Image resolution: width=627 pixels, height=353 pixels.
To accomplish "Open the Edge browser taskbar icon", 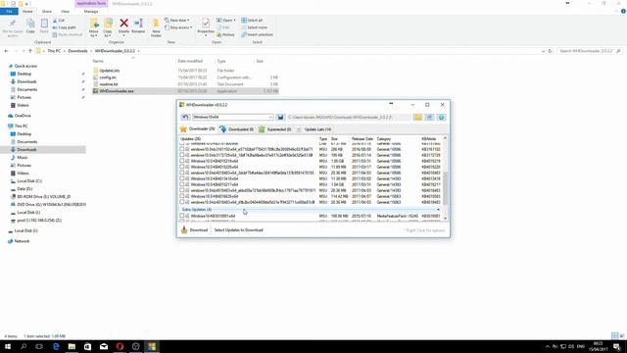I will click(56, 346).
